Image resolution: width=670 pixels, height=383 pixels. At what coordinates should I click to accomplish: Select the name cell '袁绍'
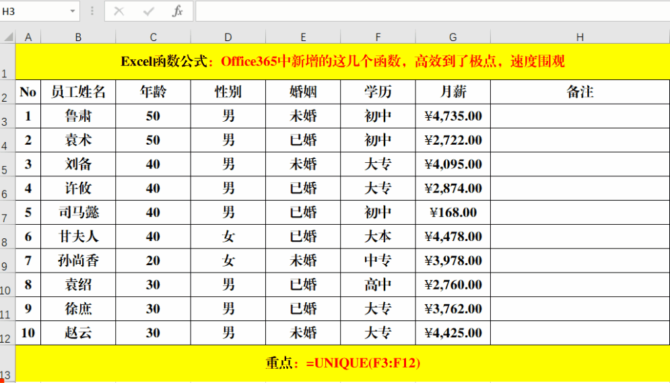click(x=78, y=285)
